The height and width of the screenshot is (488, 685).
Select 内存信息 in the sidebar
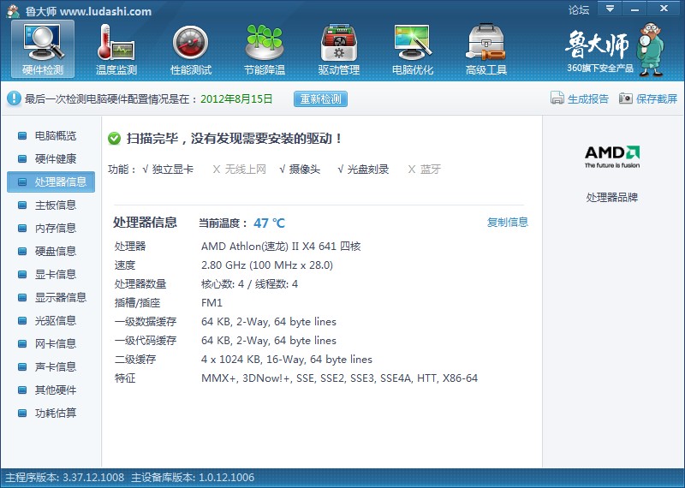click(51, 228)
